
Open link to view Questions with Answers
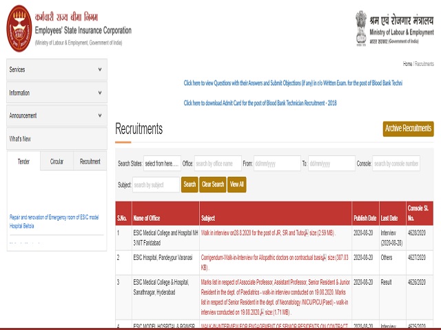pyautogui.click(x=293, y=83)
